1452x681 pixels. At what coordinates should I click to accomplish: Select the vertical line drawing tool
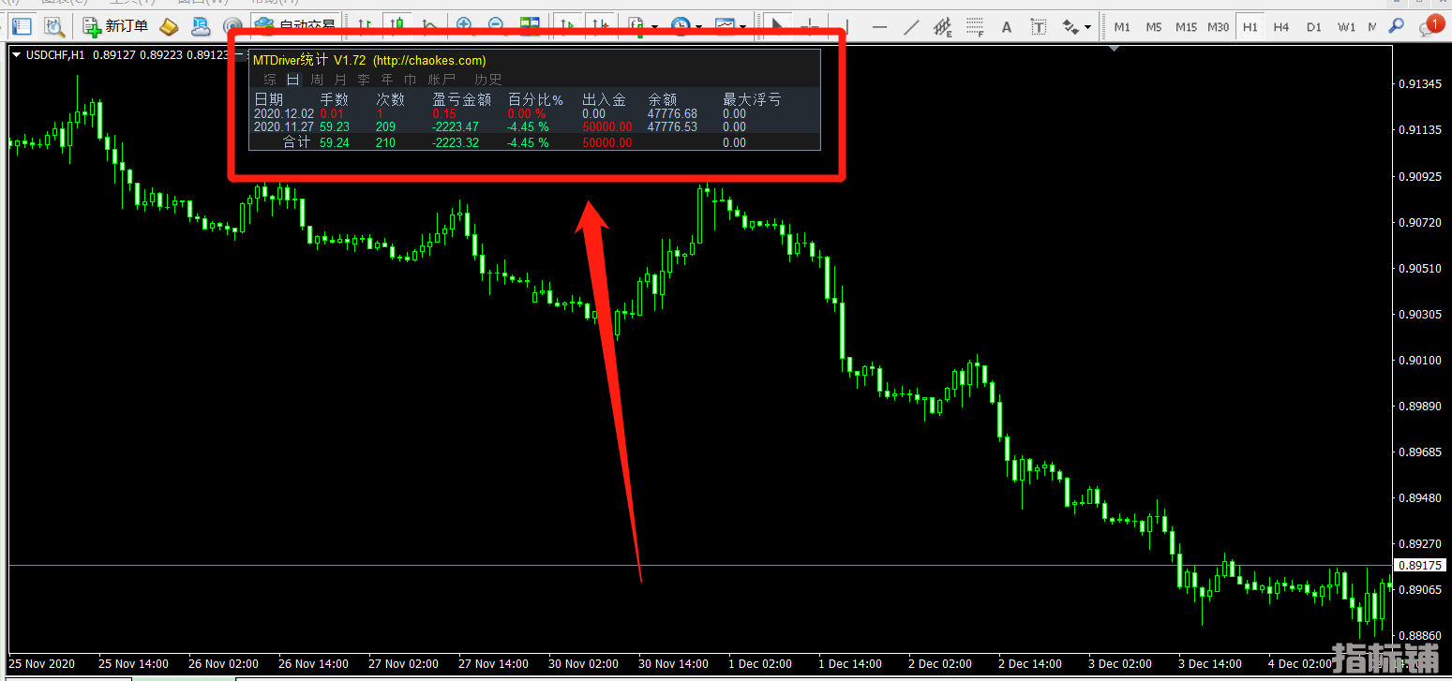pyautogui.click(x=847, y=26)
